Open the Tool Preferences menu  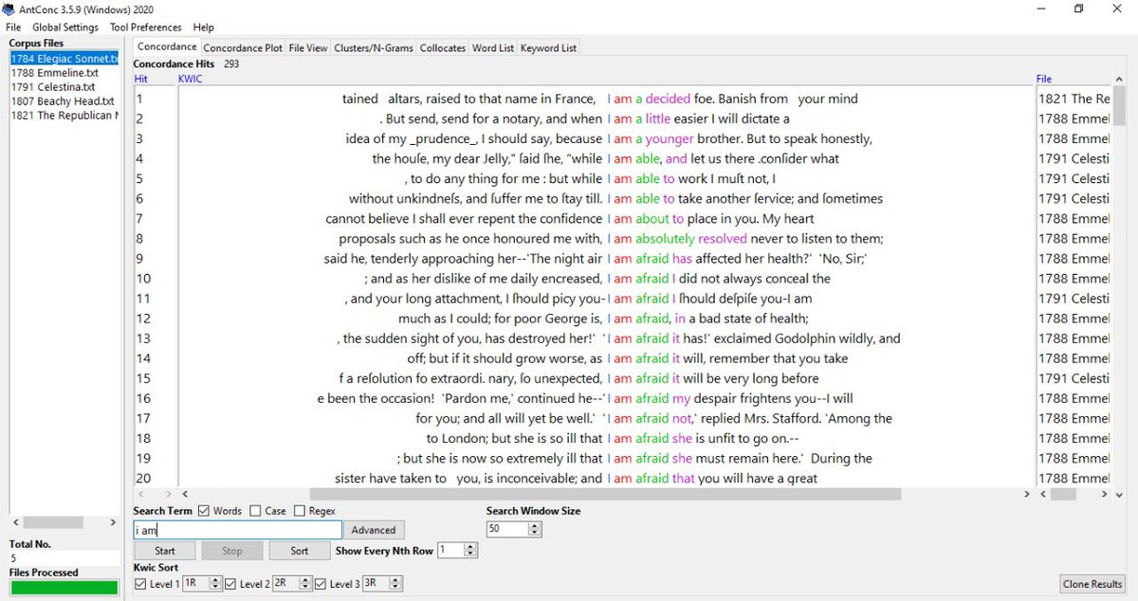pyautogui.click(x=146, y=27)
